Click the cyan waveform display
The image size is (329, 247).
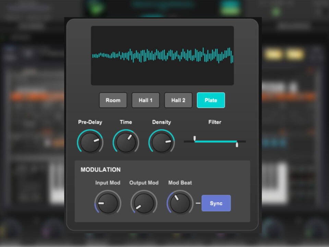pos(162,56)
